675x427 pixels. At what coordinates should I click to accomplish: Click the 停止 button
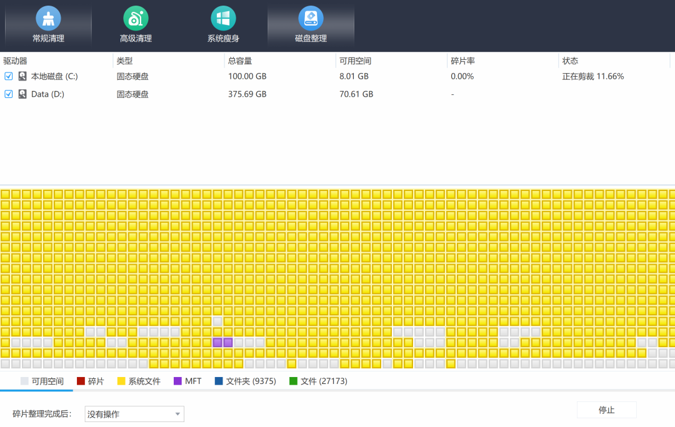point(606,410)
